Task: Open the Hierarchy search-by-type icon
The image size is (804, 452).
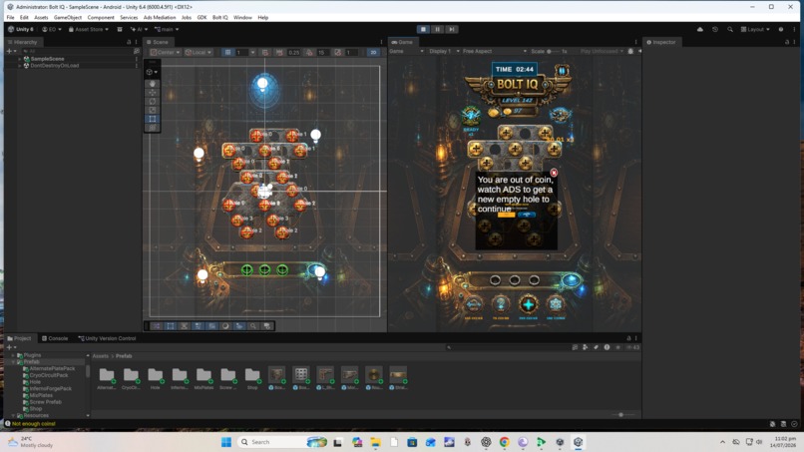Action: pyautogui.click(x=137, y=51)
